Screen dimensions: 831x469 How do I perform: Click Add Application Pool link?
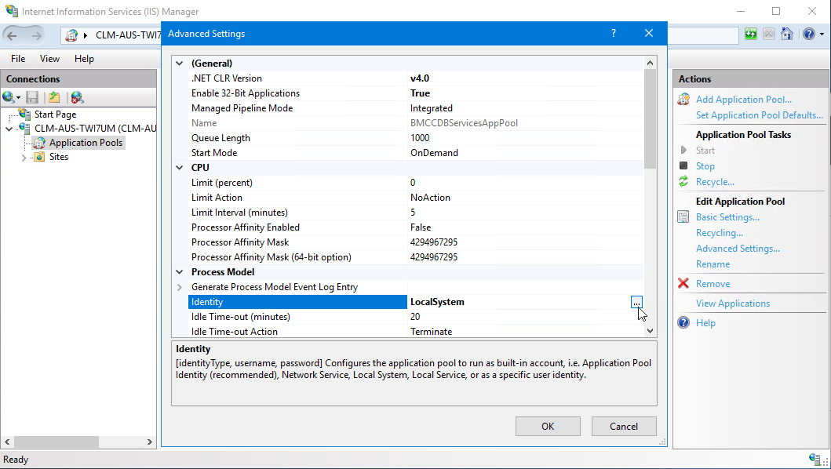744,100
